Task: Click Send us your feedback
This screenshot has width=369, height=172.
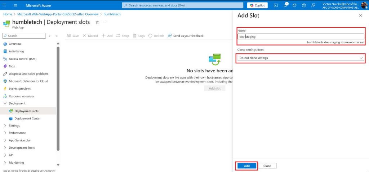Action: click(x=186, y=36)
